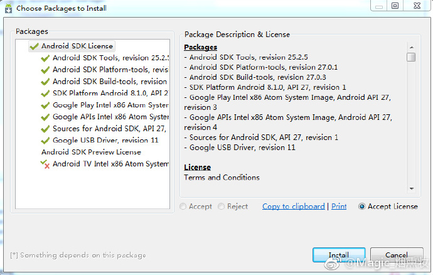This screenshot has height=275, width=433.
Task: Click the green checkmark beside Android SDK License
Action: 35,46
